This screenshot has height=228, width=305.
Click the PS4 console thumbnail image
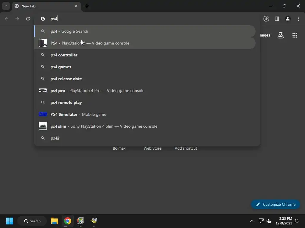pos(43,43)
